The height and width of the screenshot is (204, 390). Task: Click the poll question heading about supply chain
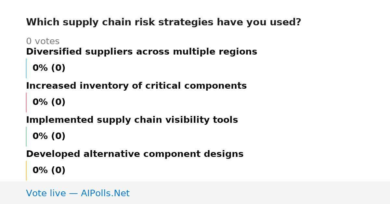coord(163,22)
